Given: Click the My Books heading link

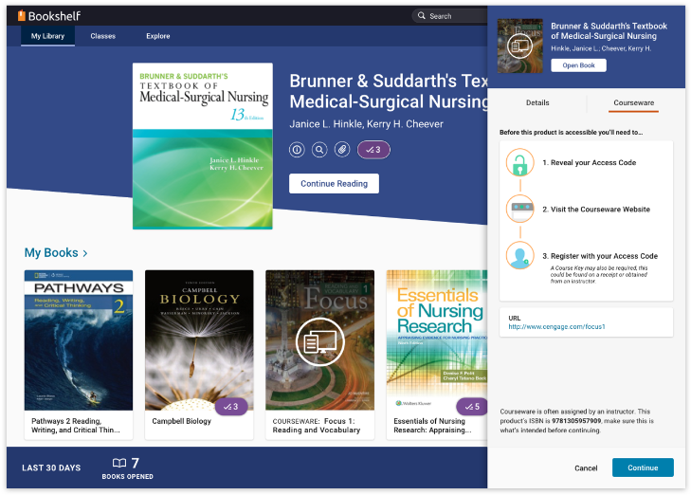Looking at the screenshot, I should [x=51, y=252].
